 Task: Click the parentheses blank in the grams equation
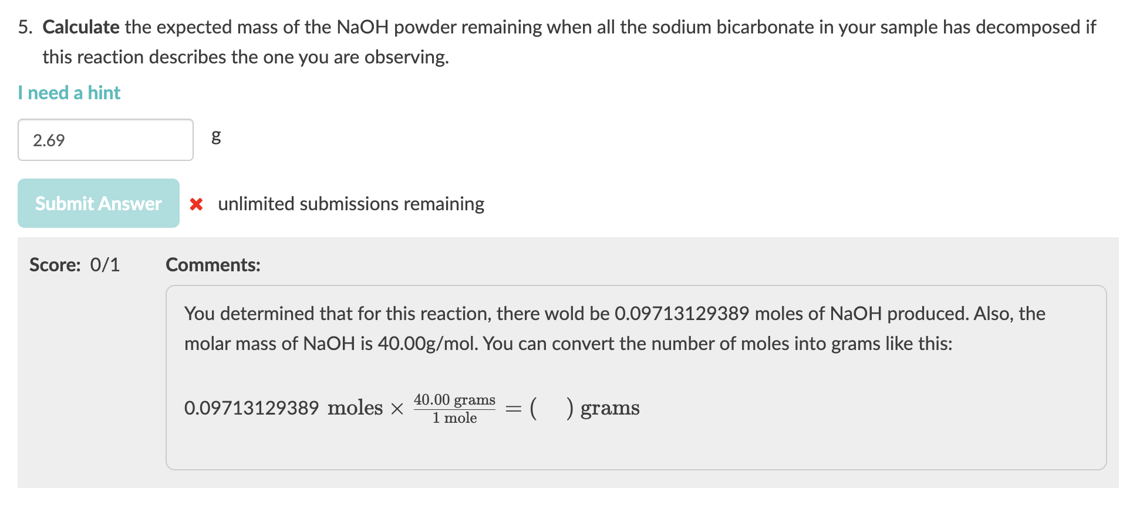(551, 408)
